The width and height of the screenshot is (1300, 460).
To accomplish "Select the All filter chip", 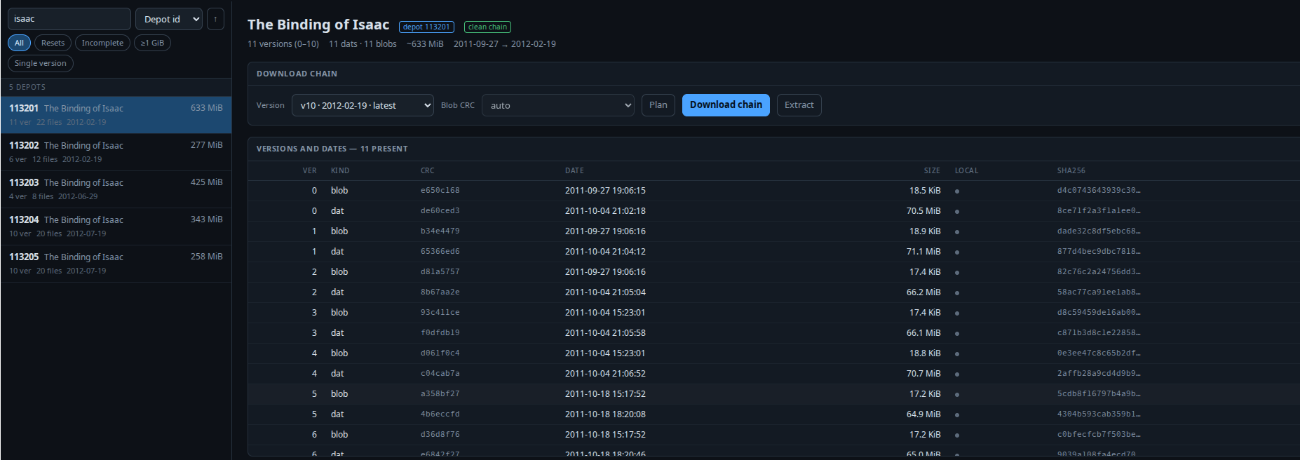I will point(19,43).
